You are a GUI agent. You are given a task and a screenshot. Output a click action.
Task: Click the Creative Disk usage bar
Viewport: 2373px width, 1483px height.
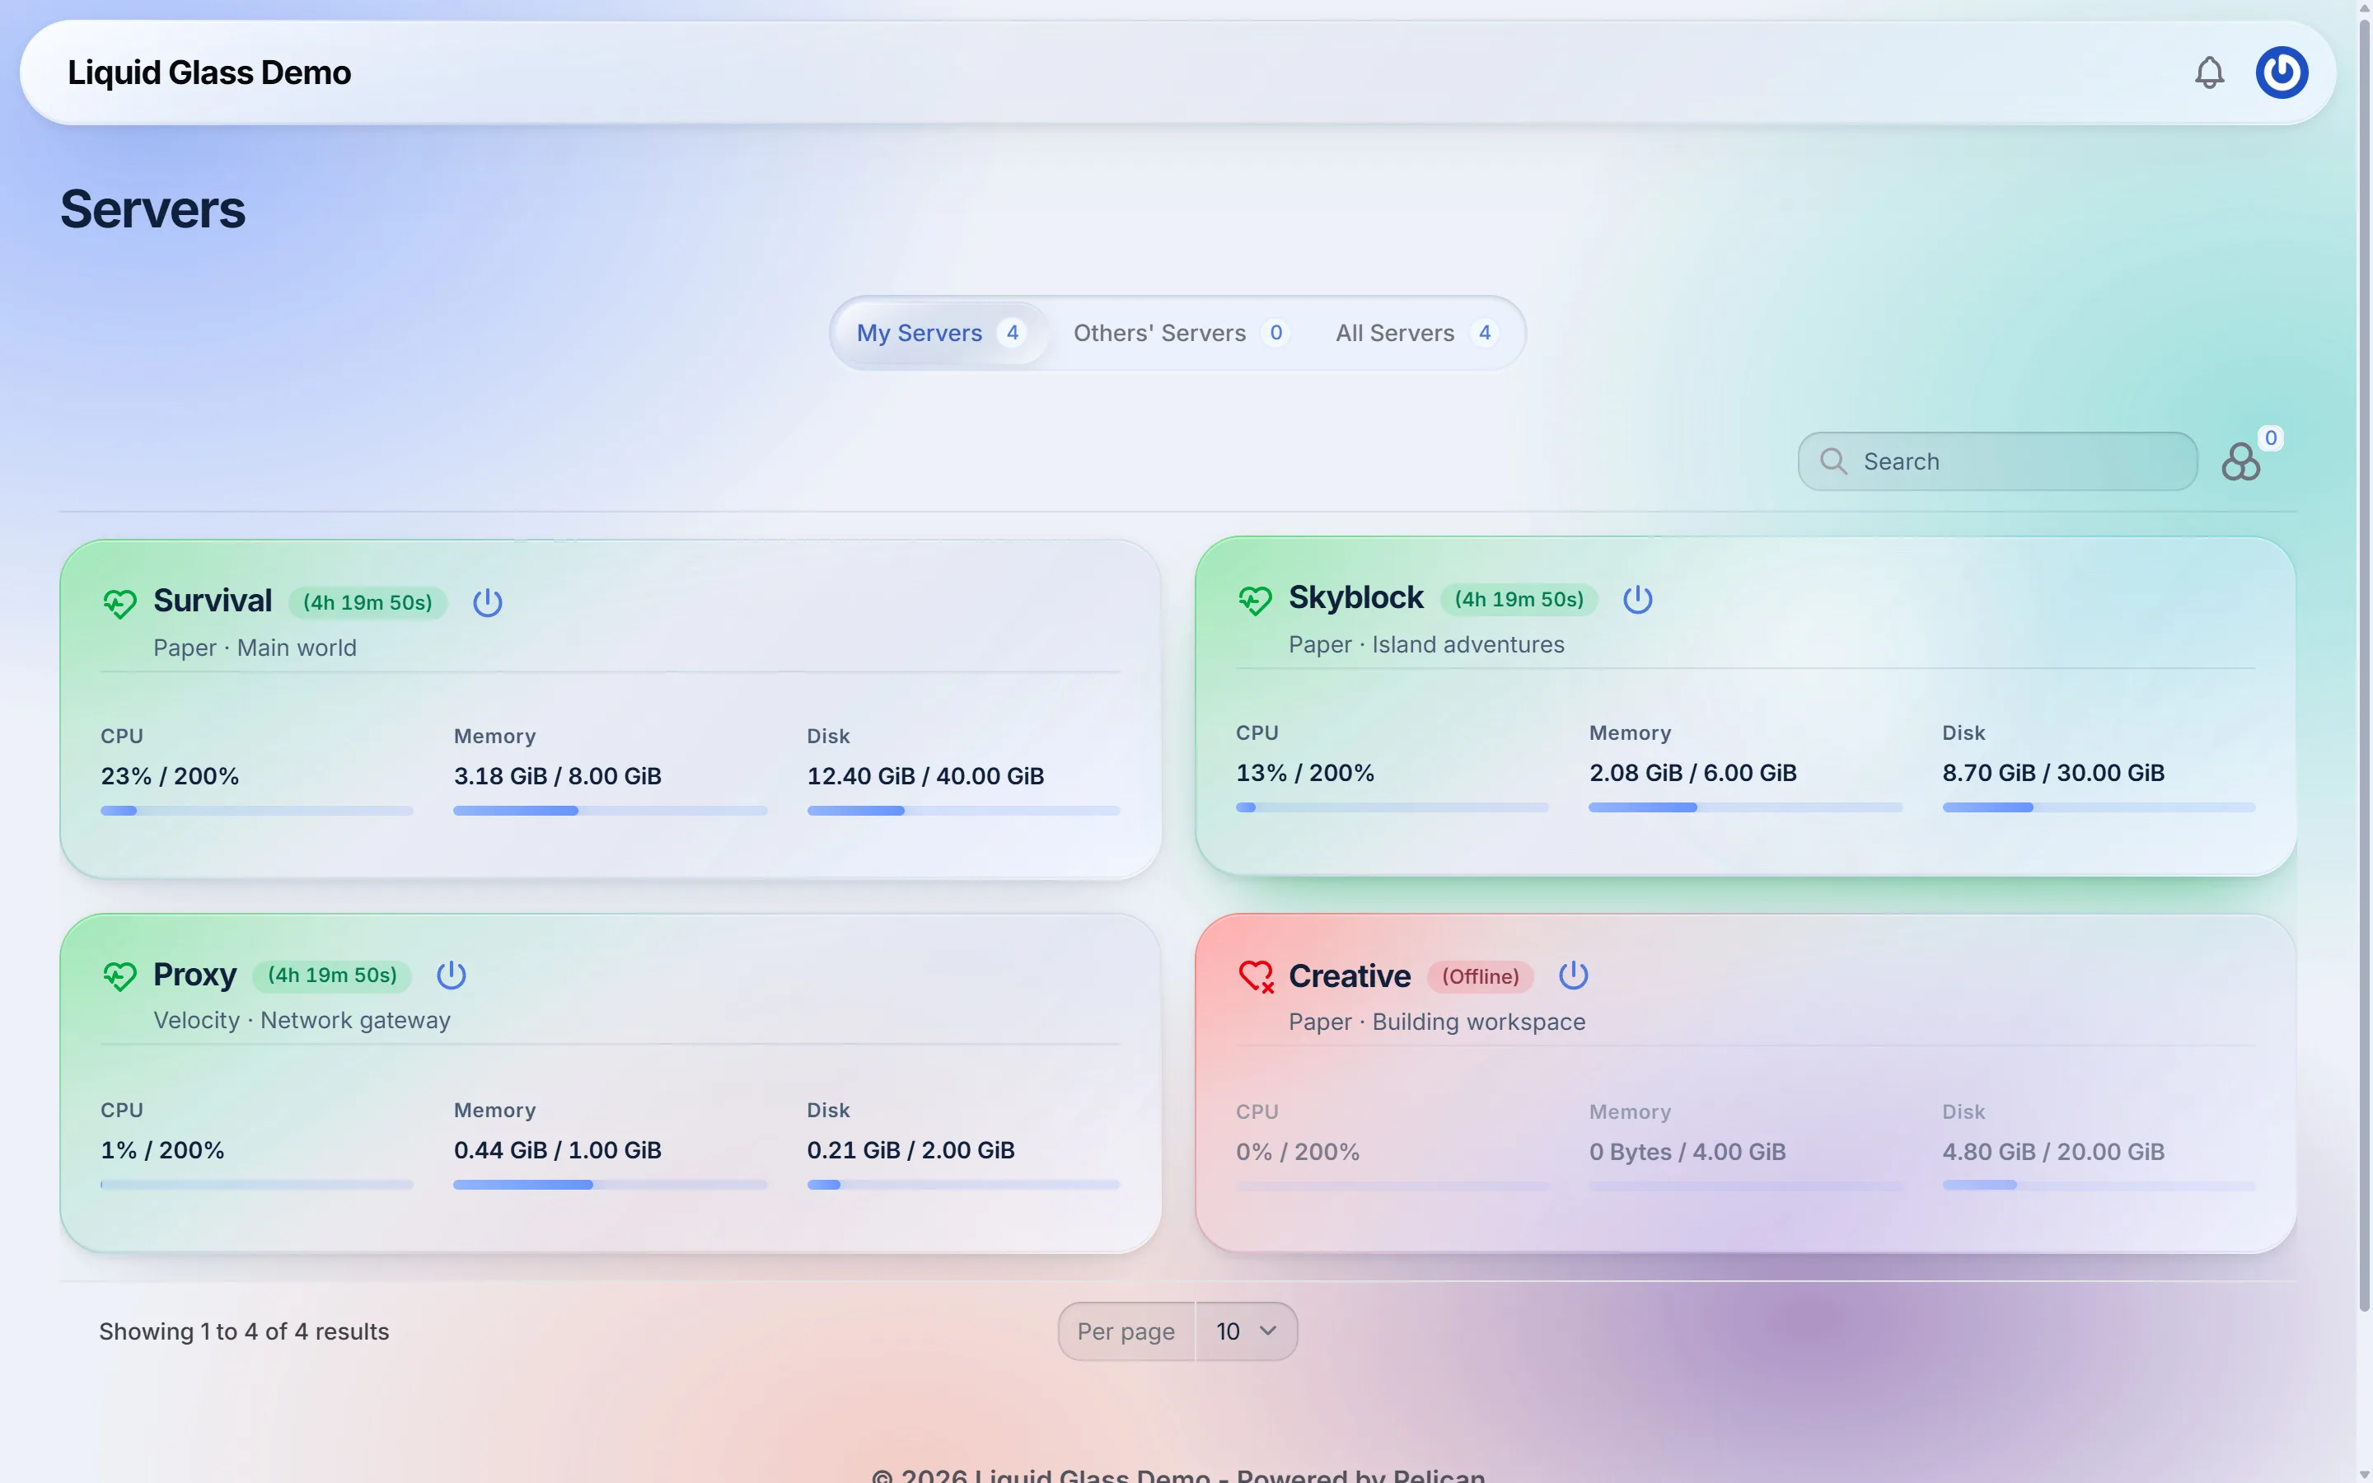pyautogui.click(x=2099, y=1186)
